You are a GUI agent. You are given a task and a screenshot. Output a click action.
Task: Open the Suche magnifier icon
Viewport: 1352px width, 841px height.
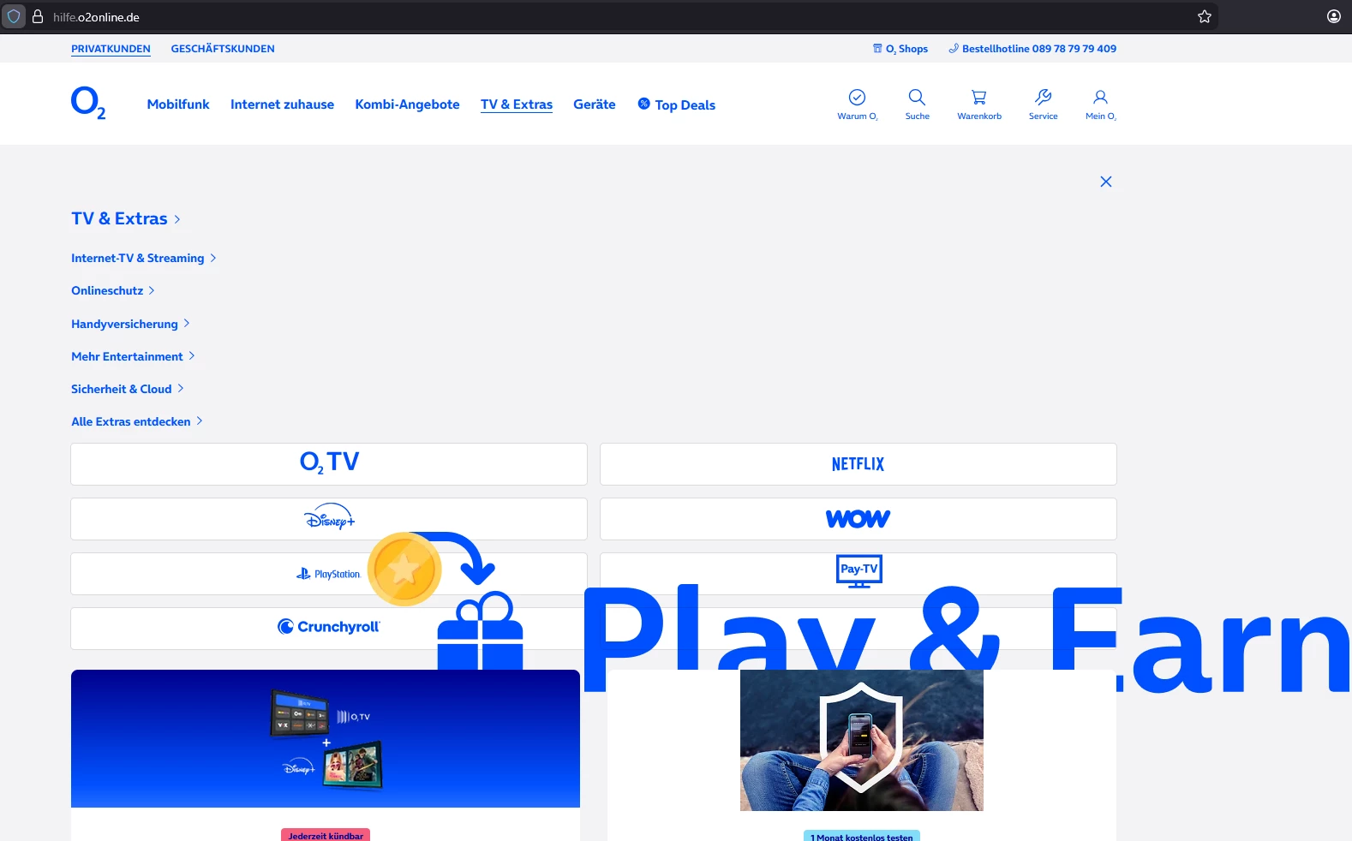point(917,97)
